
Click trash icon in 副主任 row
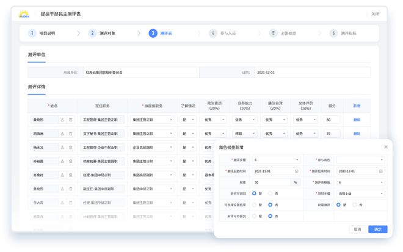[70, 189]
